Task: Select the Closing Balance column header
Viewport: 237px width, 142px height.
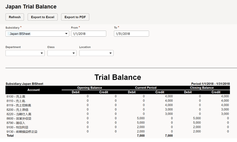Action: (202, 88)
